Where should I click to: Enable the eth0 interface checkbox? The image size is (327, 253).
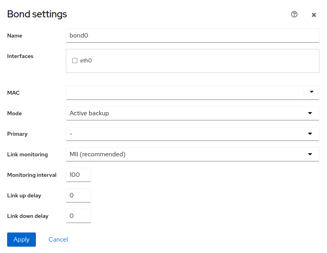75,61
